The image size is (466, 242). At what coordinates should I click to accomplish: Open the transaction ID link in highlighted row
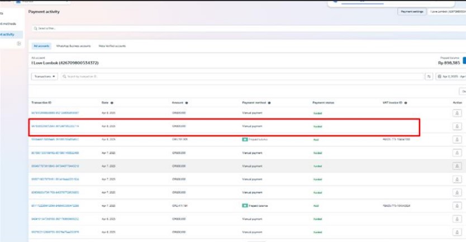pyautogui.click(x=55, y=126)
